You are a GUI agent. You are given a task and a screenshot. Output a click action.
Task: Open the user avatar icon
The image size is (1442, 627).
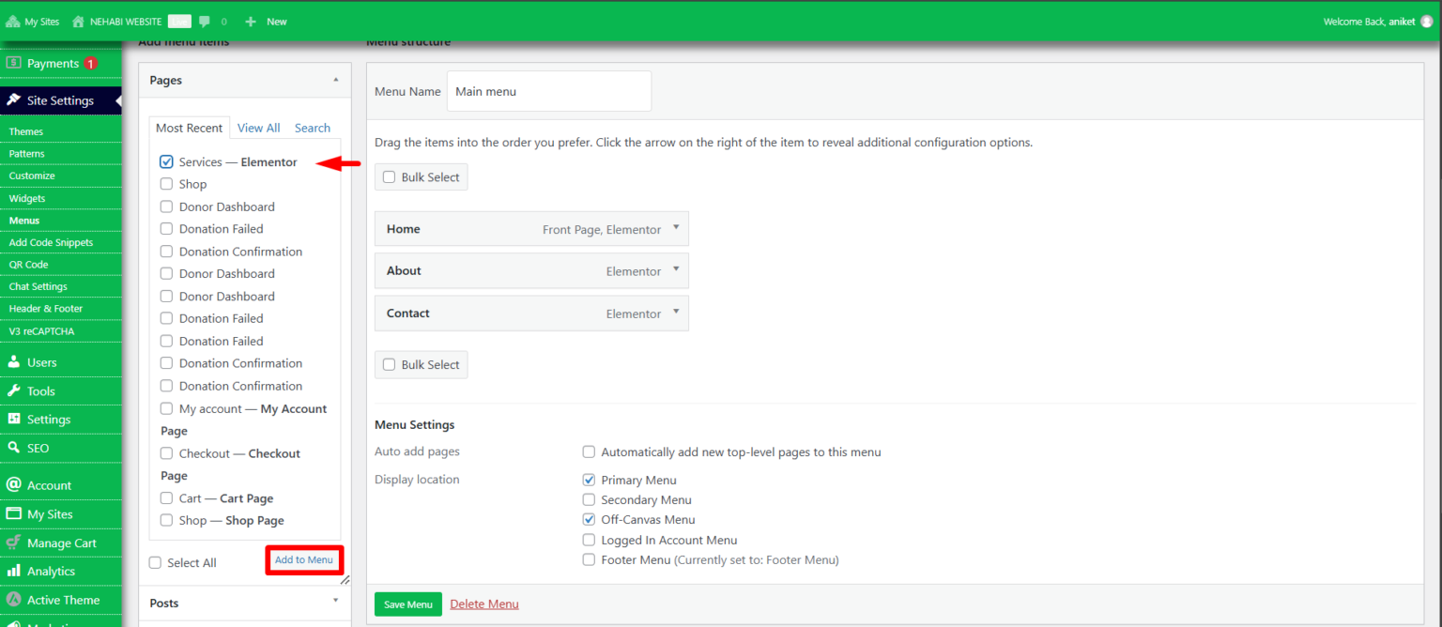tap(1427, 21)
